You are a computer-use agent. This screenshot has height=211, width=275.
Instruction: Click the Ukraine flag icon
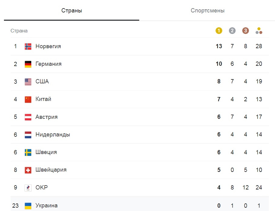(28, 205)
